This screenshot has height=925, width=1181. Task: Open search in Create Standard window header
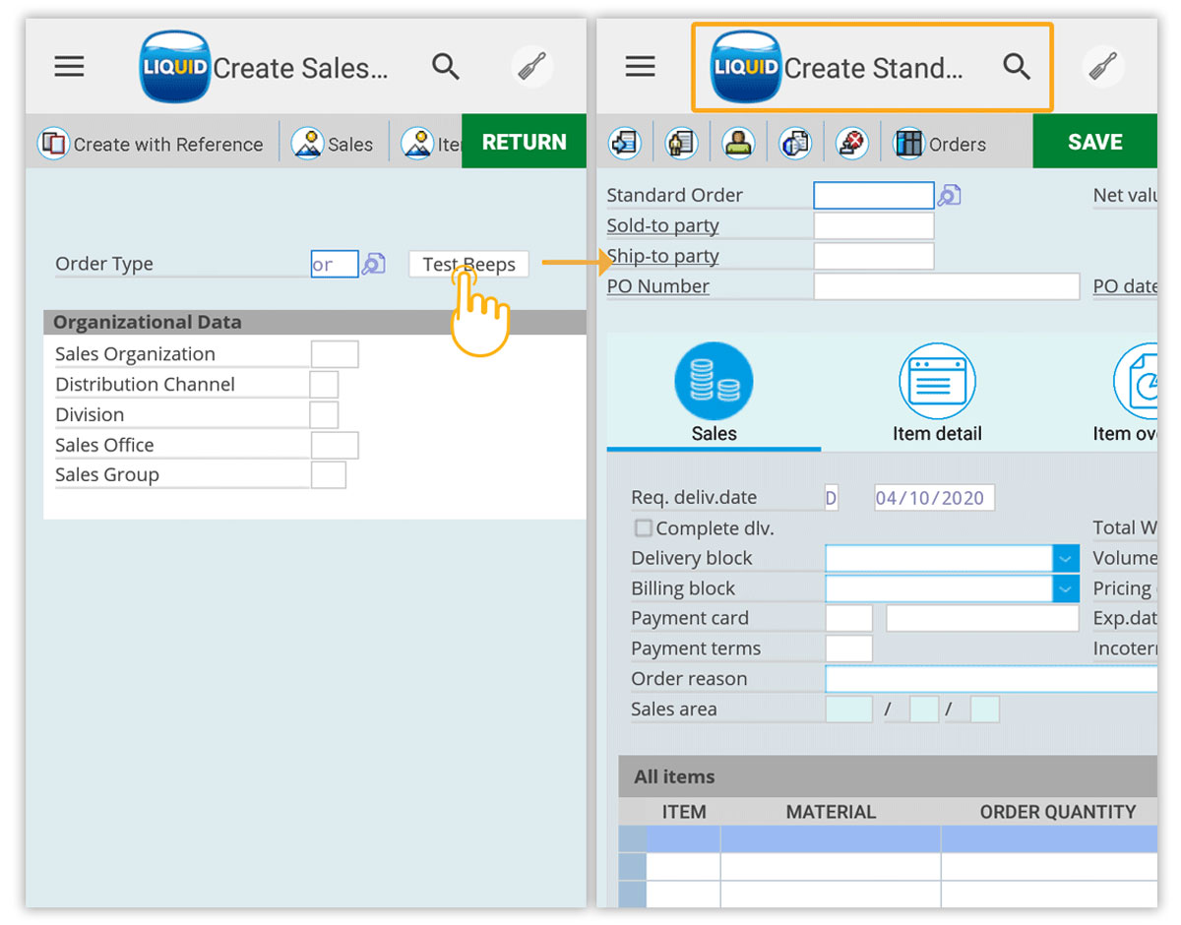(x=1017, y=67)
